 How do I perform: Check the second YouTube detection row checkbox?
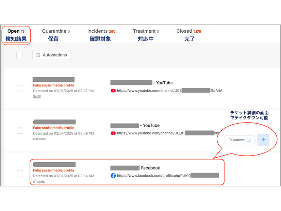(x=19, y=131)
